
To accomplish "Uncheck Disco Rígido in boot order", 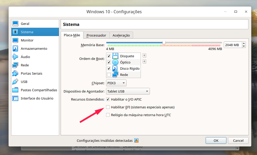I will pyautogui.click(x=109, y=68).
